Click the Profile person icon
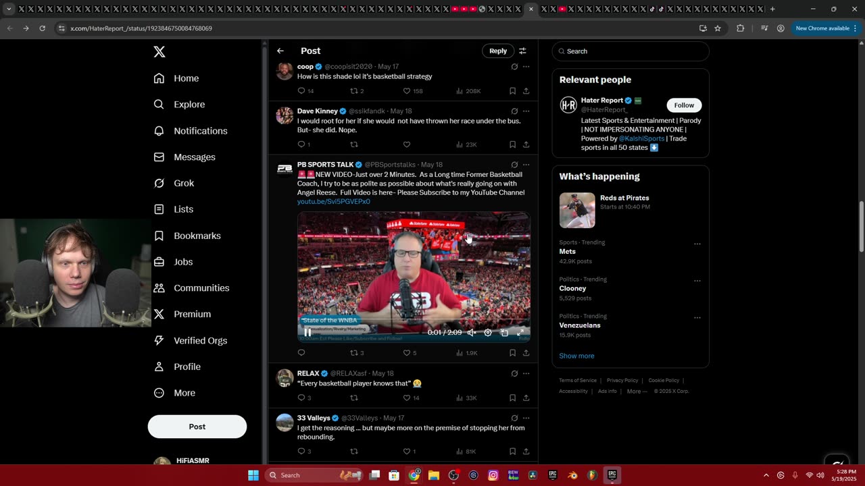 (159, 367)
